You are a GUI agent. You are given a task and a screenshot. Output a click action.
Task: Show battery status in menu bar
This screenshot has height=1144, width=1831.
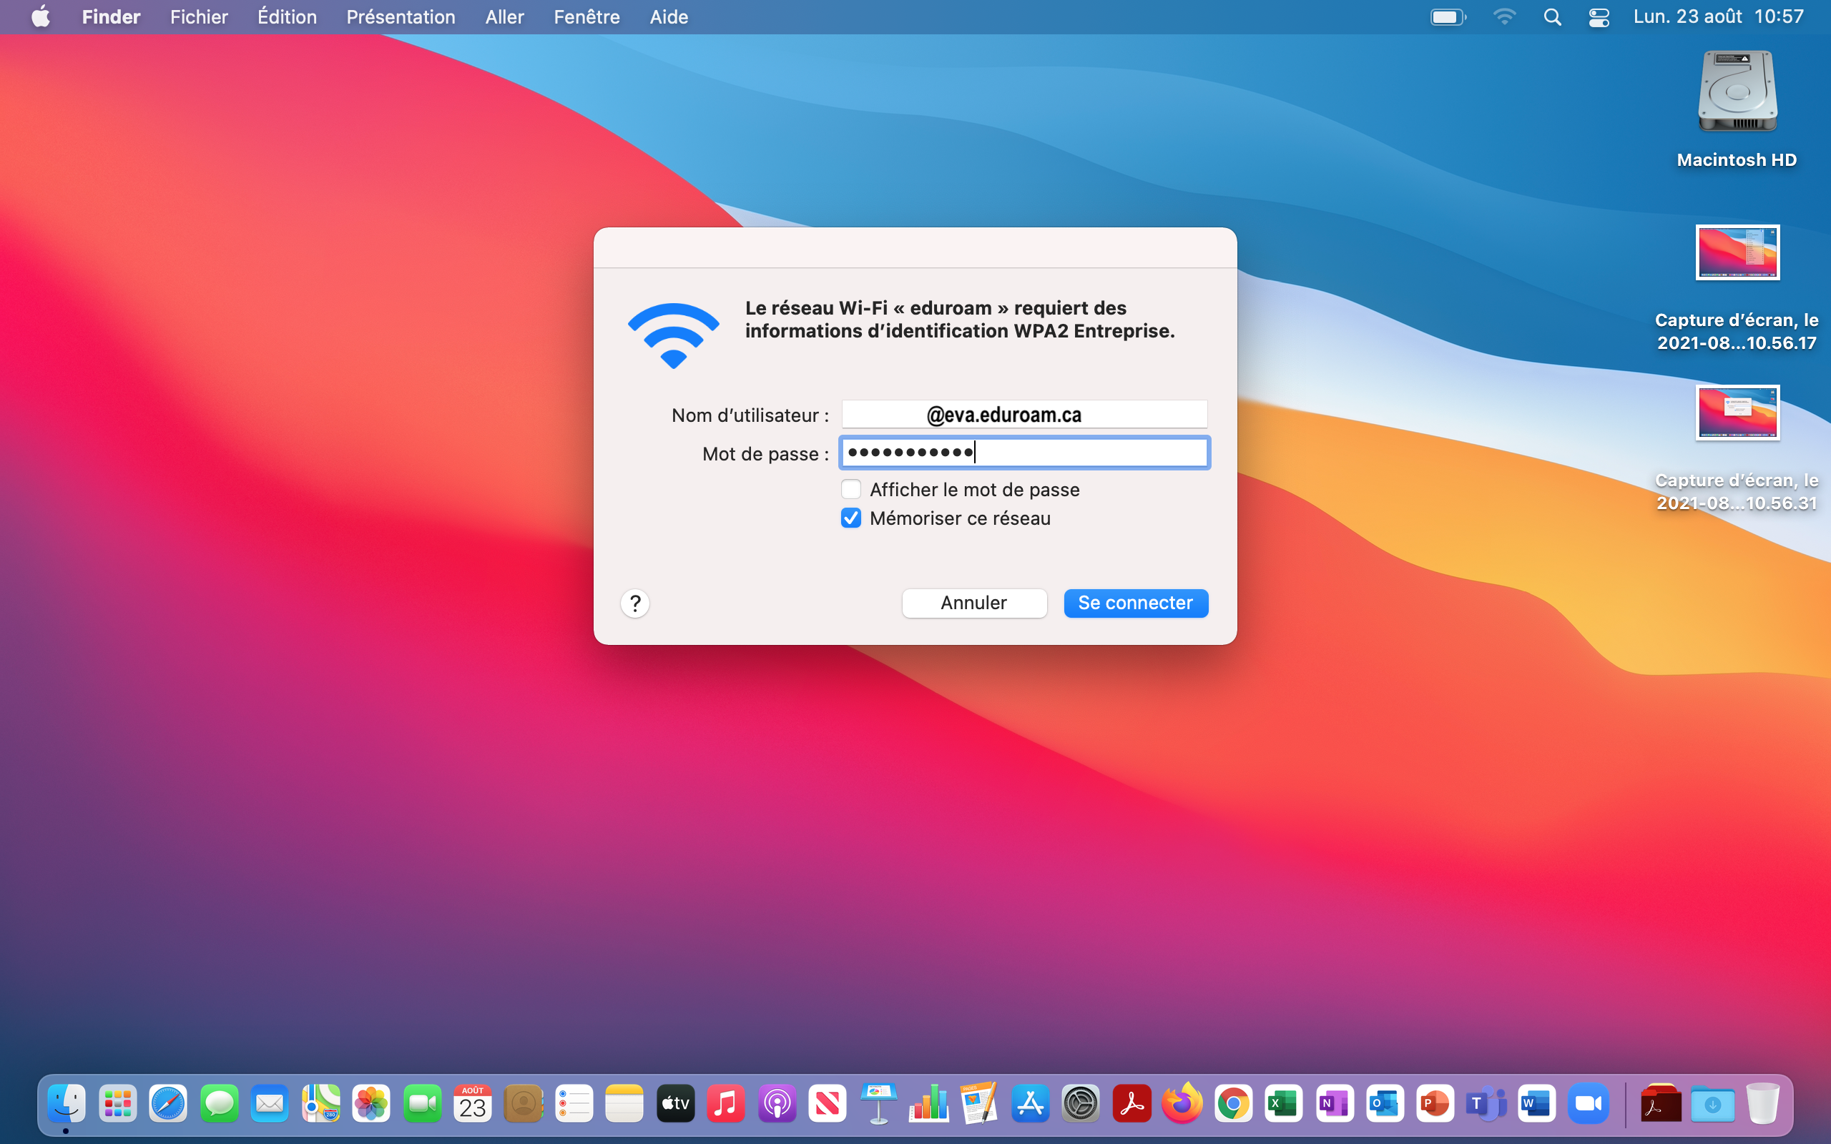pyautogui.click(x=1448, y=16)
